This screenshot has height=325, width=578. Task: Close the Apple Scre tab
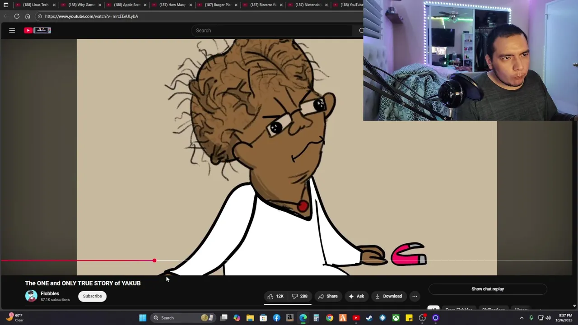[x=145, y=5]
